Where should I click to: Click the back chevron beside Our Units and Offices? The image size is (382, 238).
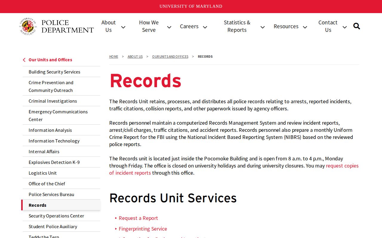pyautogui.click(x=24, y=60)
